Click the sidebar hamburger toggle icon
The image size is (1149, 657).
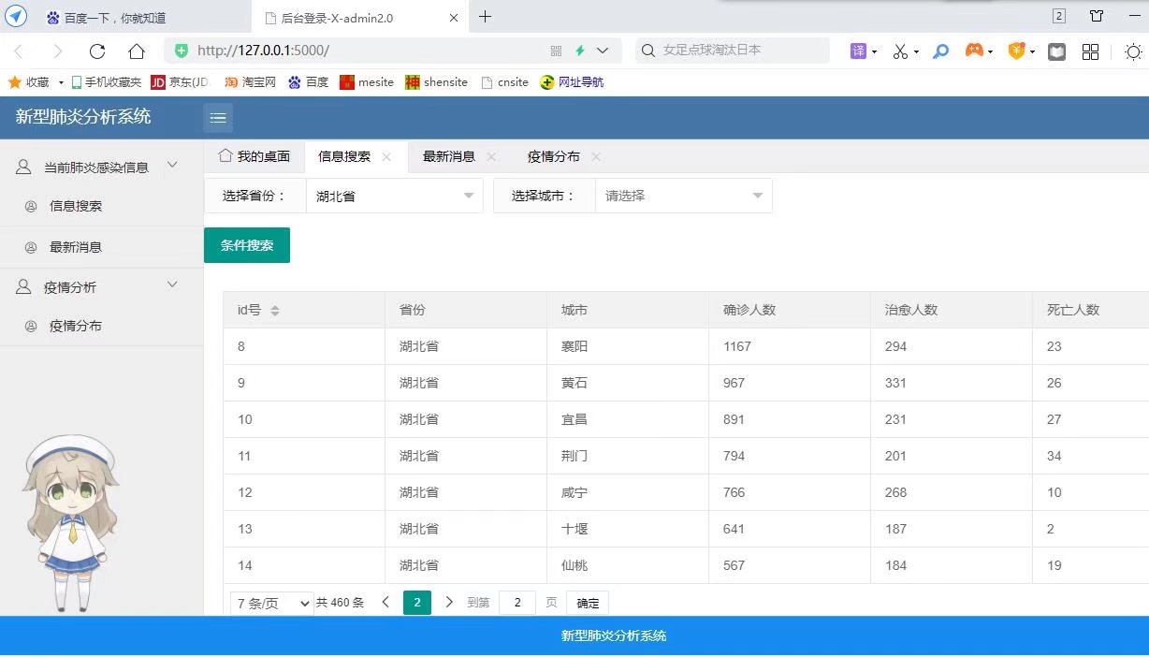[218, 118]
